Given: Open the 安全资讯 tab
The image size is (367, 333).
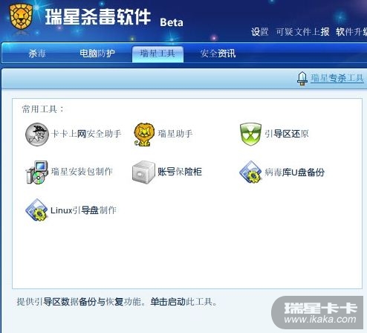Looking at the screenshot, I should click(218, 54).
